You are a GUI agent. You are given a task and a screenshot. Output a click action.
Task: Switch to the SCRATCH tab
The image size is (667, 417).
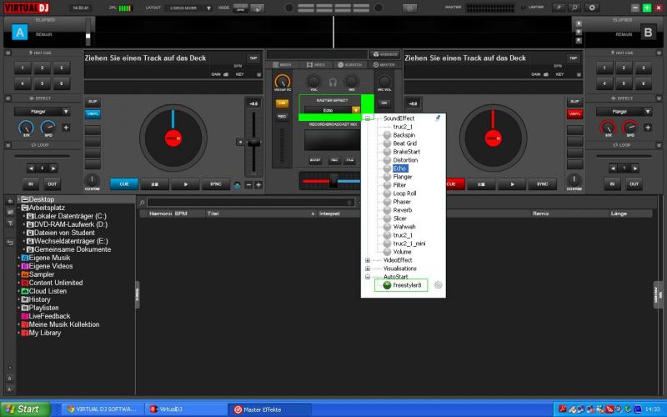349,65
